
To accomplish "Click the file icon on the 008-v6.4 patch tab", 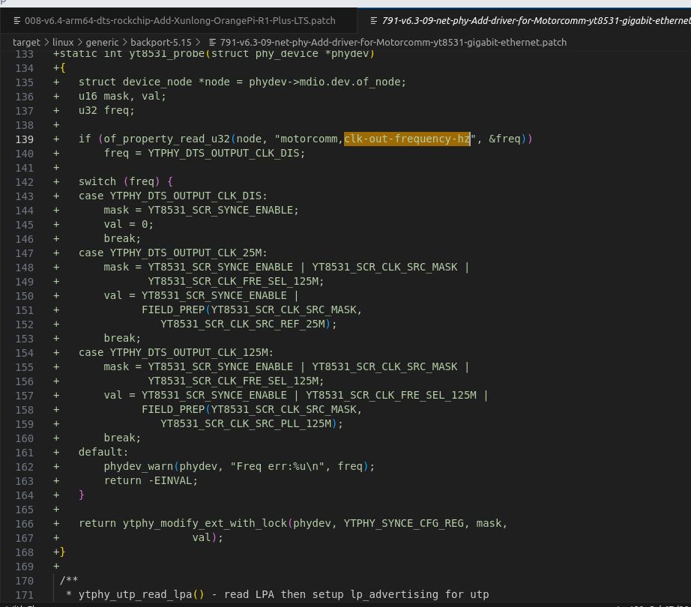I will (x=16, y=21).
